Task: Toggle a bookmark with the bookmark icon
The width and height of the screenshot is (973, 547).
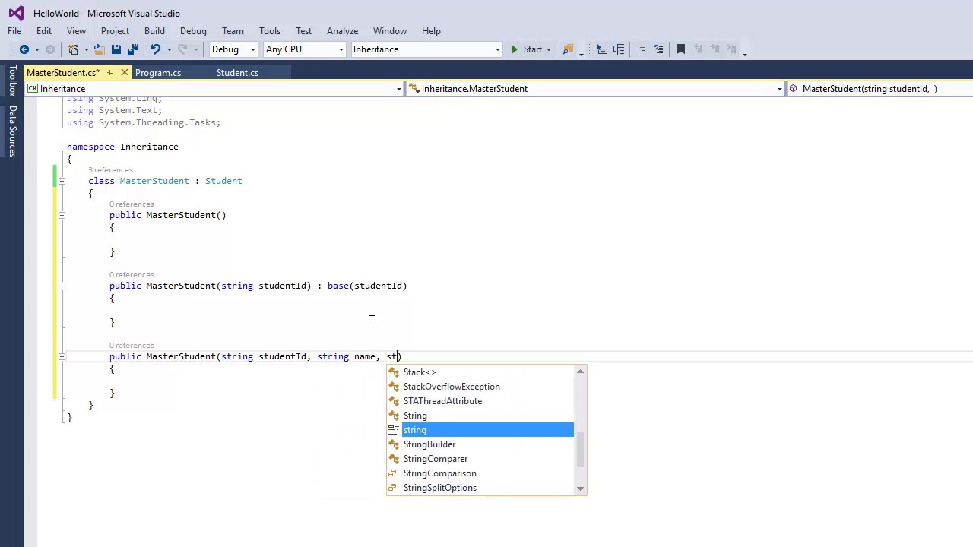Action: (680, 49)
